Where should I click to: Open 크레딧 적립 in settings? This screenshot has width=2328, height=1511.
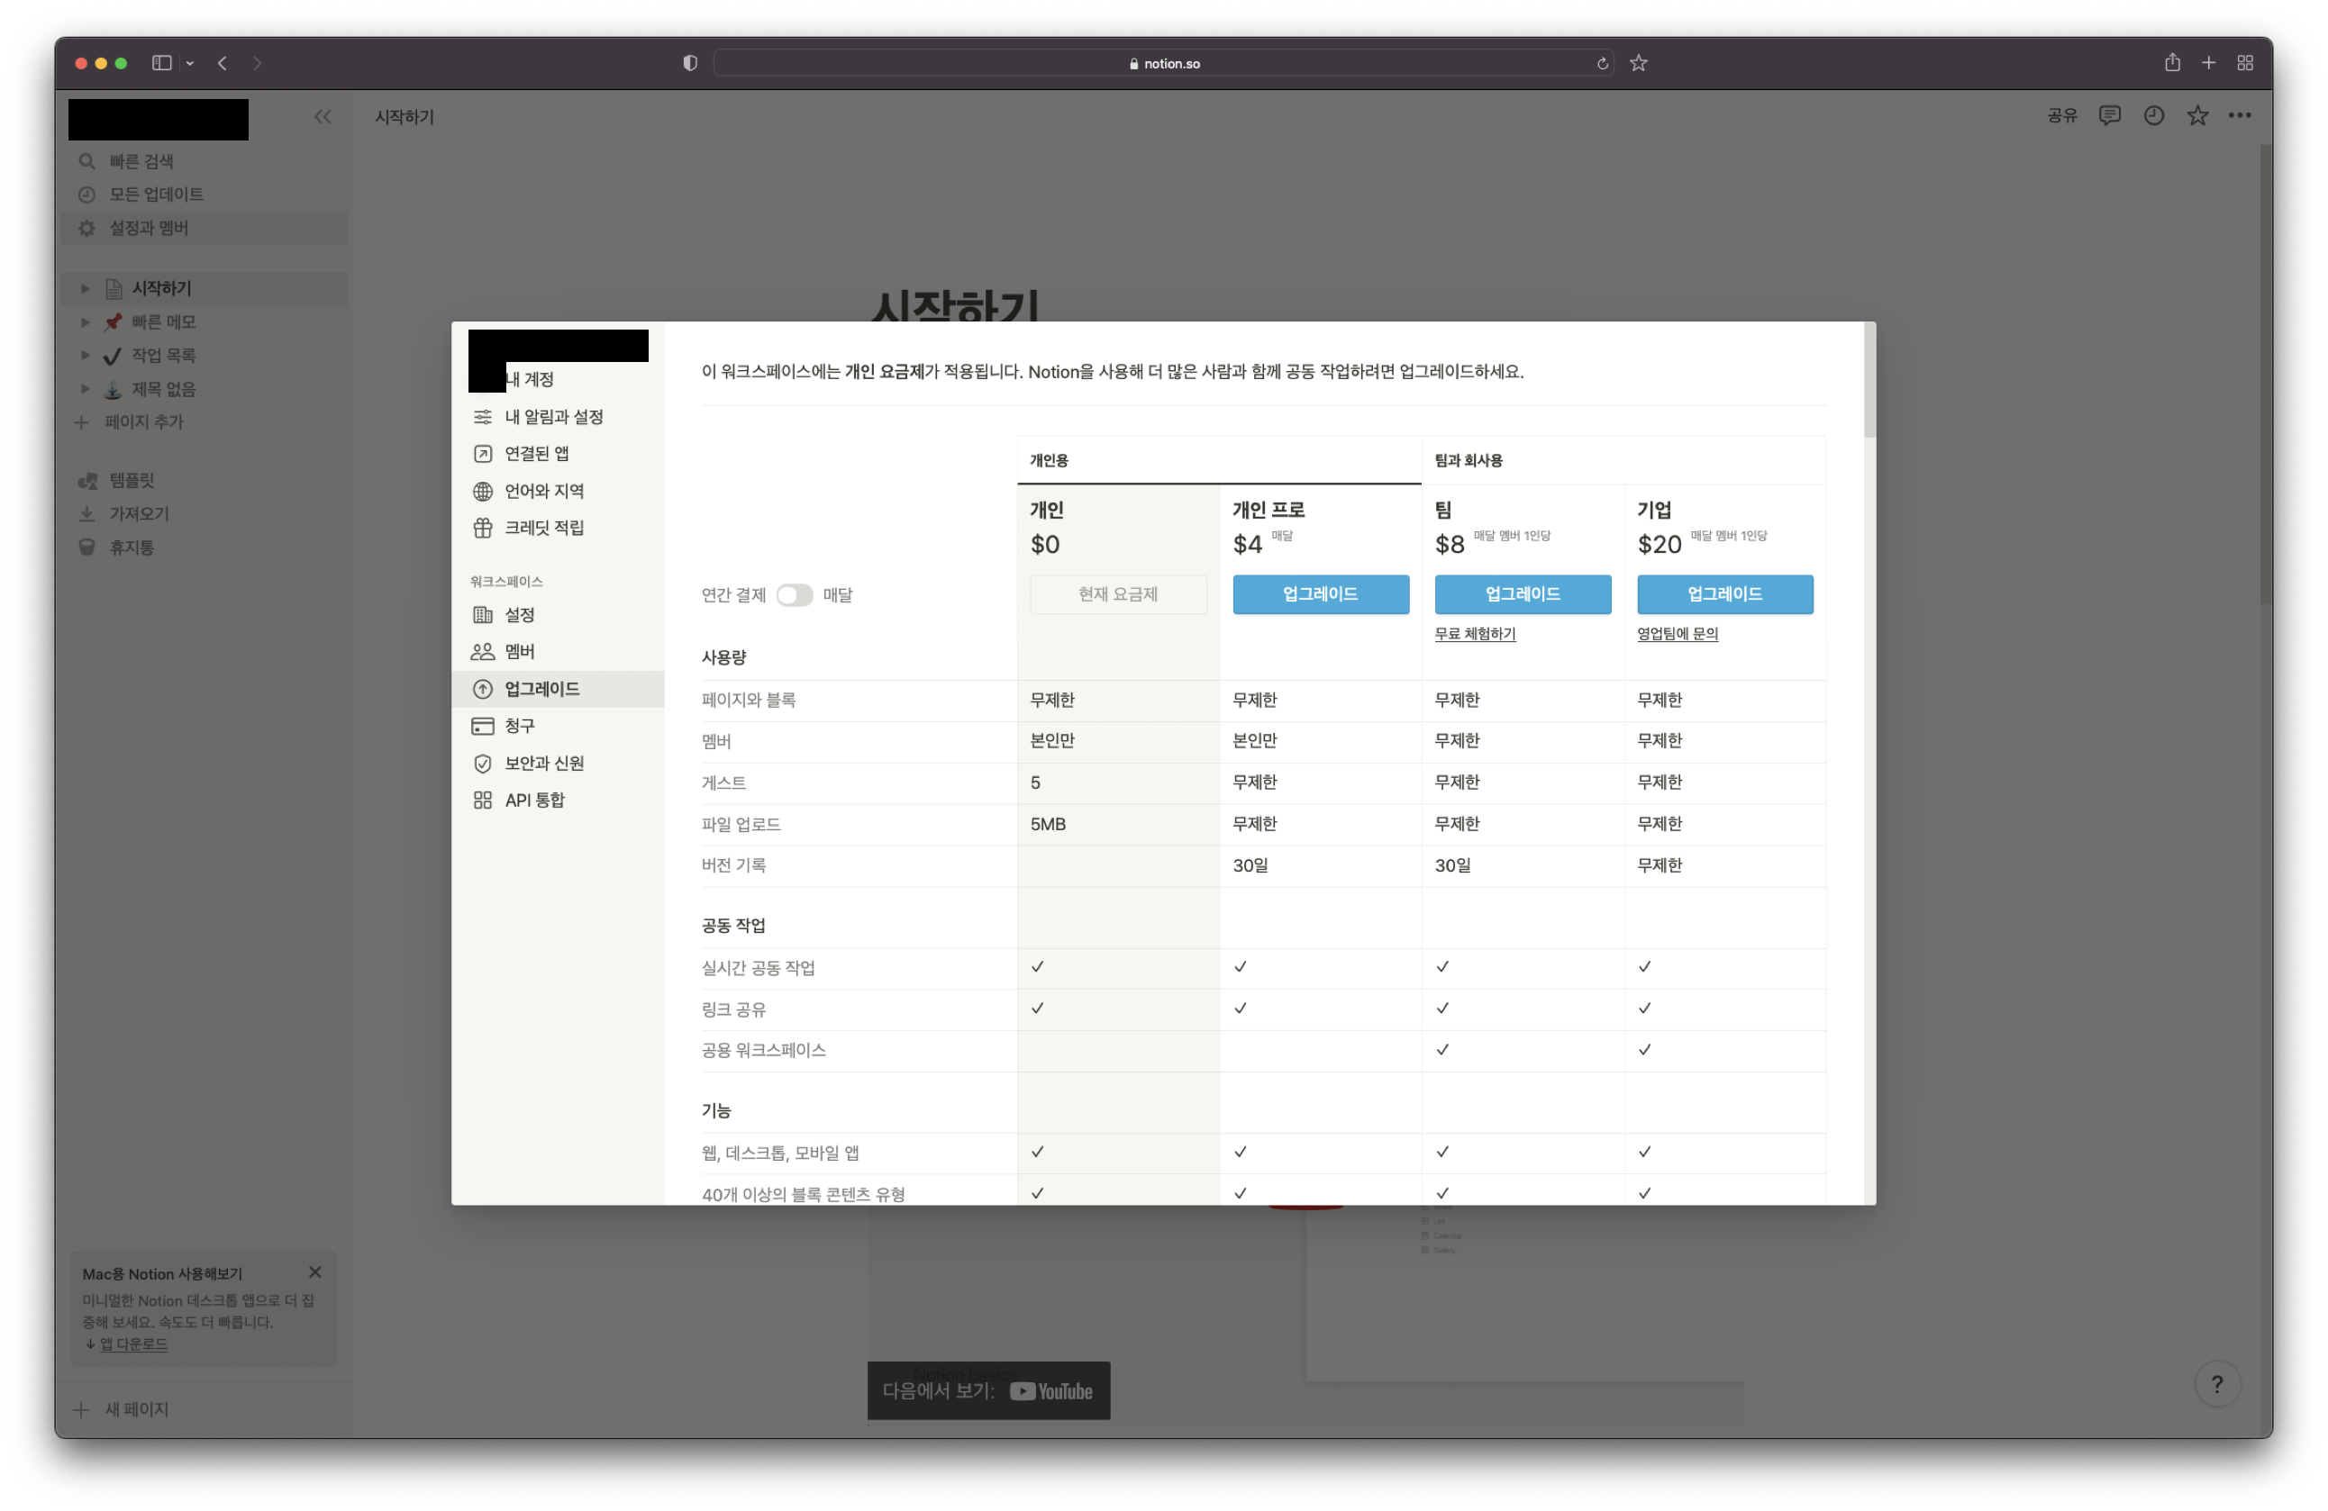558,528
